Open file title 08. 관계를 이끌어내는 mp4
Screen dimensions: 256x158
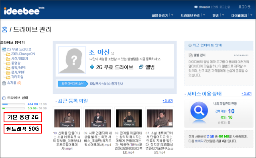(x=128, y=143)
